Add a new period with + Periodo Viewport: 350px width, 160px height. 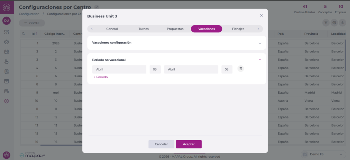[101, 77]
